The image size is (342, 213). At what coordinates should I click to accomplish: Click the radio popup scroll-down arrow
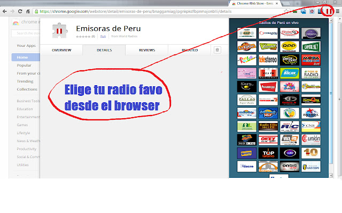point(331,175)
